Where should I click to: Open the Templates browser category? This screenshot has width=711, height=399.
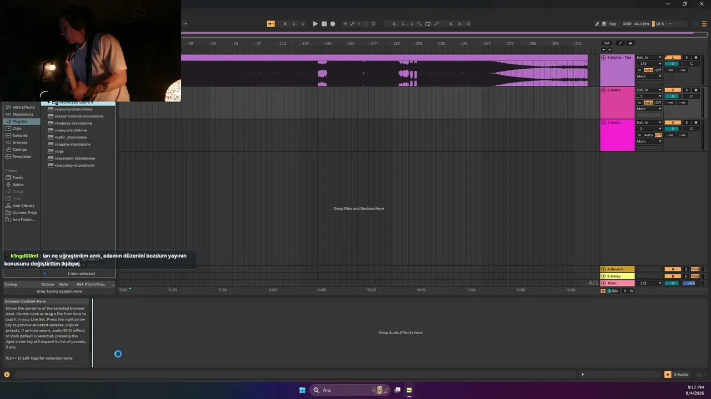click(x=22, y=156)
